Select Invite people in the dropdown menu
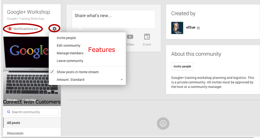Image resolution: width=260 pixels, height=138 pixels. 66,38
